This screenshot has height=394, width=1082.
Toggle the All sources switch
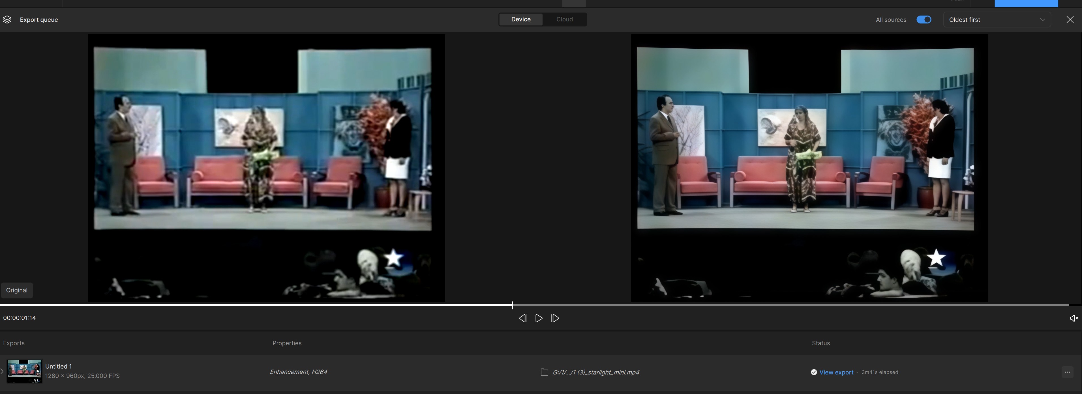pyautogui.click(x=924, y=20)
